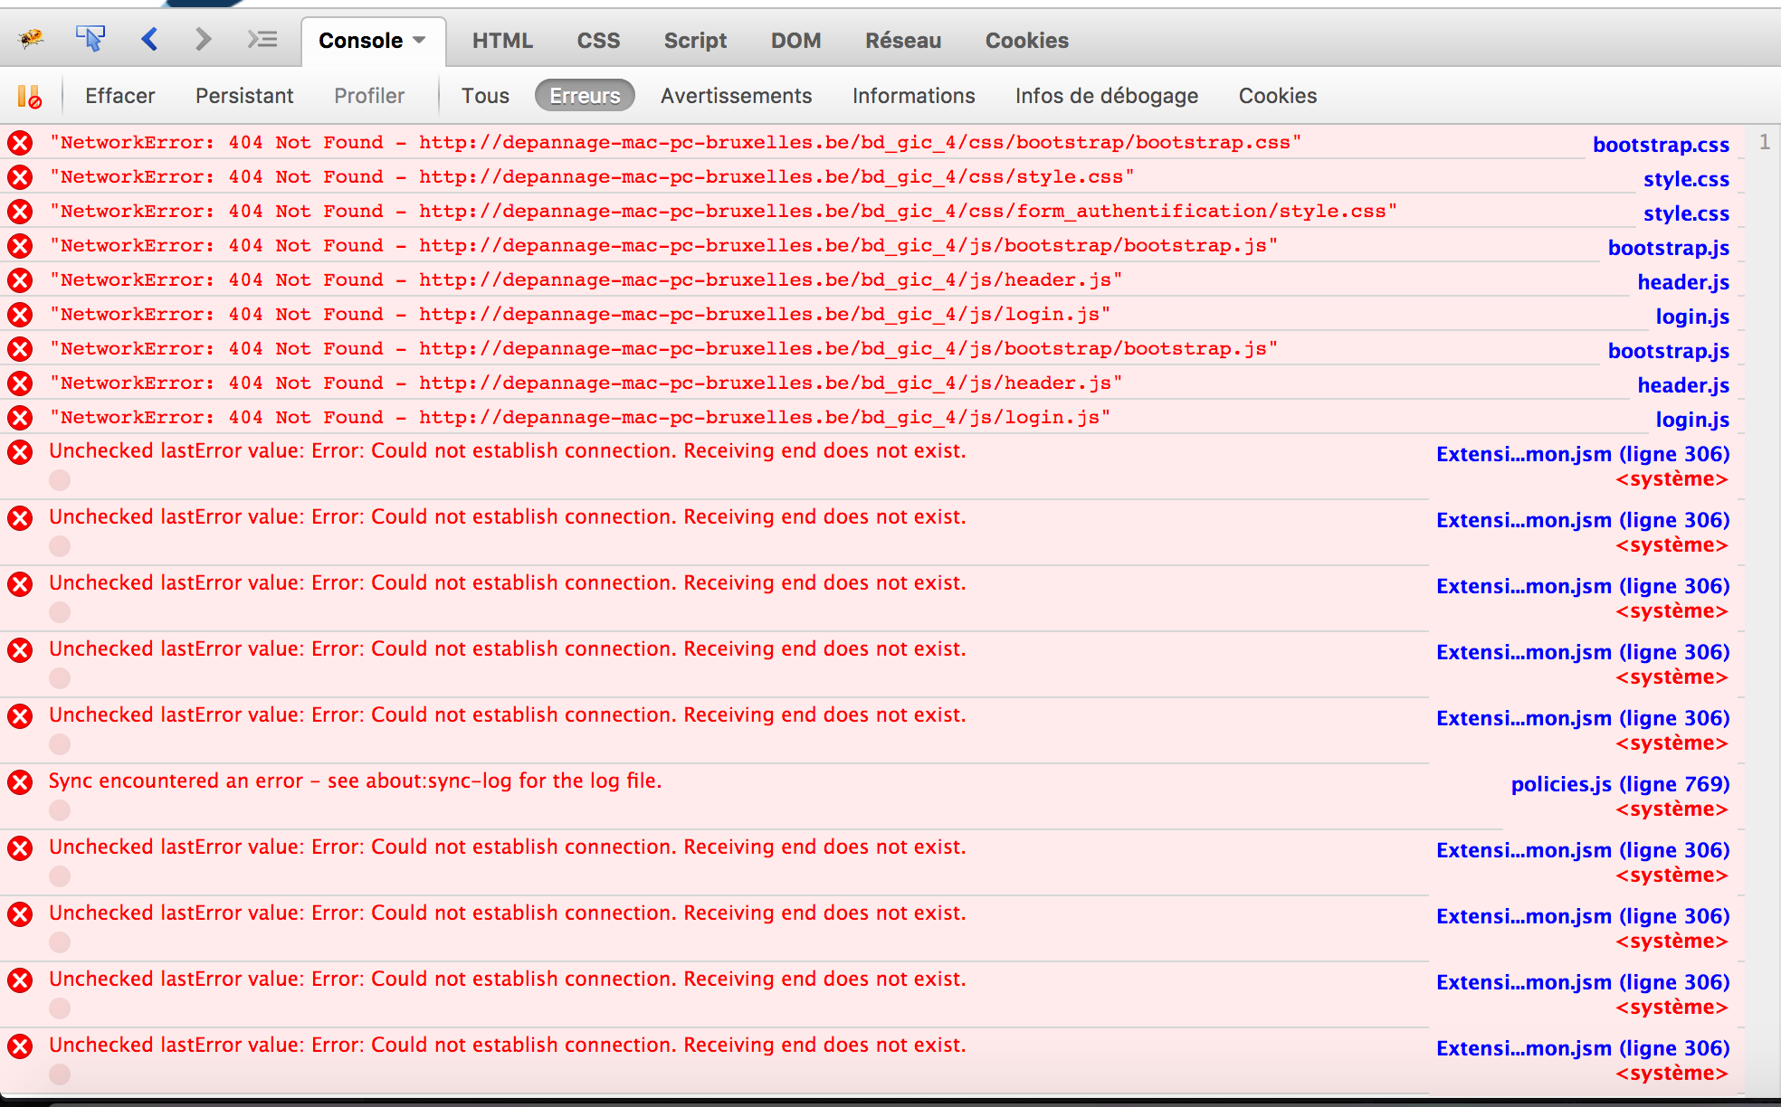Open the Firebug bug icon menu
The width and height of the screenshot is (1781, 1107).
coord(32,40)
